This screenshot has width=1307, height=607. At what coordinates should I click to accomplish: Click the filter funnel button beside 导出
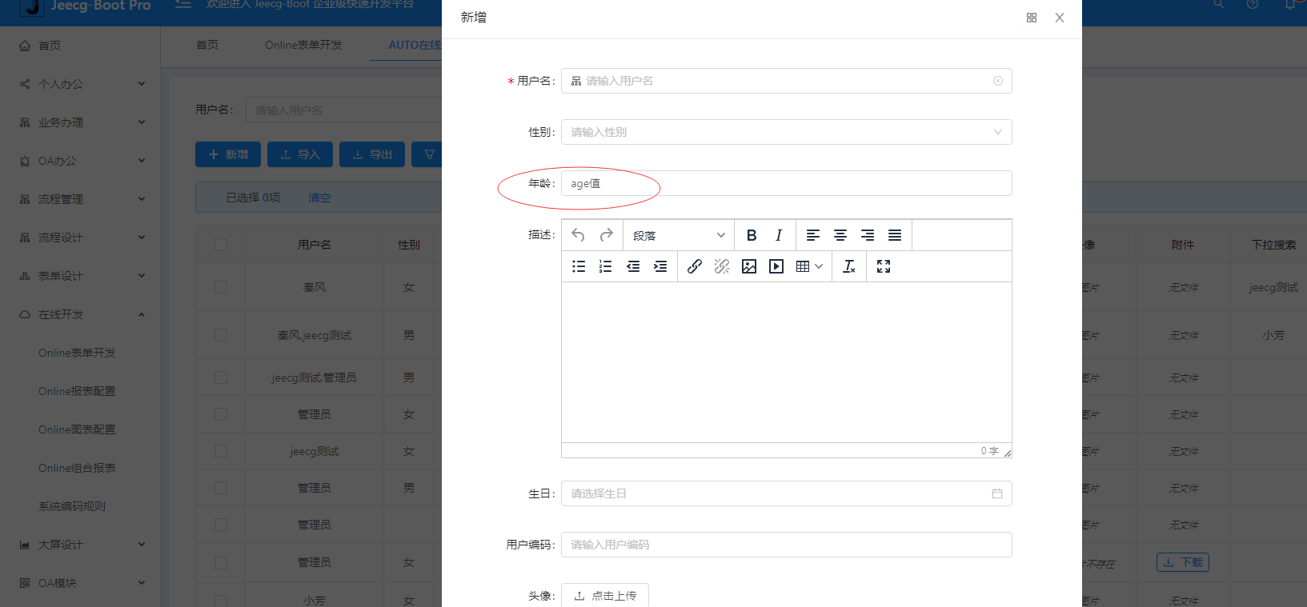click(x=428, y=154)
